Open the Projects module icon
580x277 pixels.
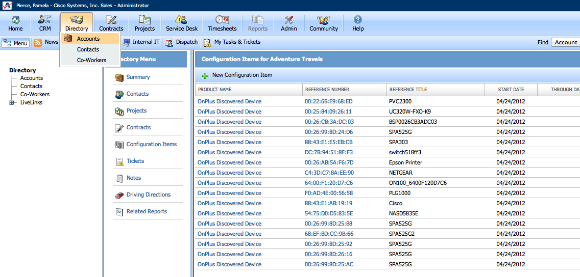click(144, 20)
